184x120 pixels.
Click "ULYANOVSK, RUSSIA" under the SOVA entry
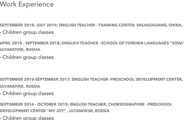click(20, 49)
